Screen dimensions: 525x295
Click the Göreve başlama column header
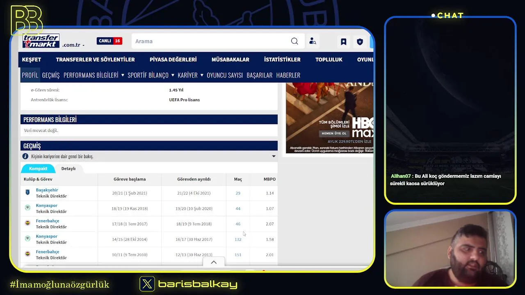(x=130, y=179)
